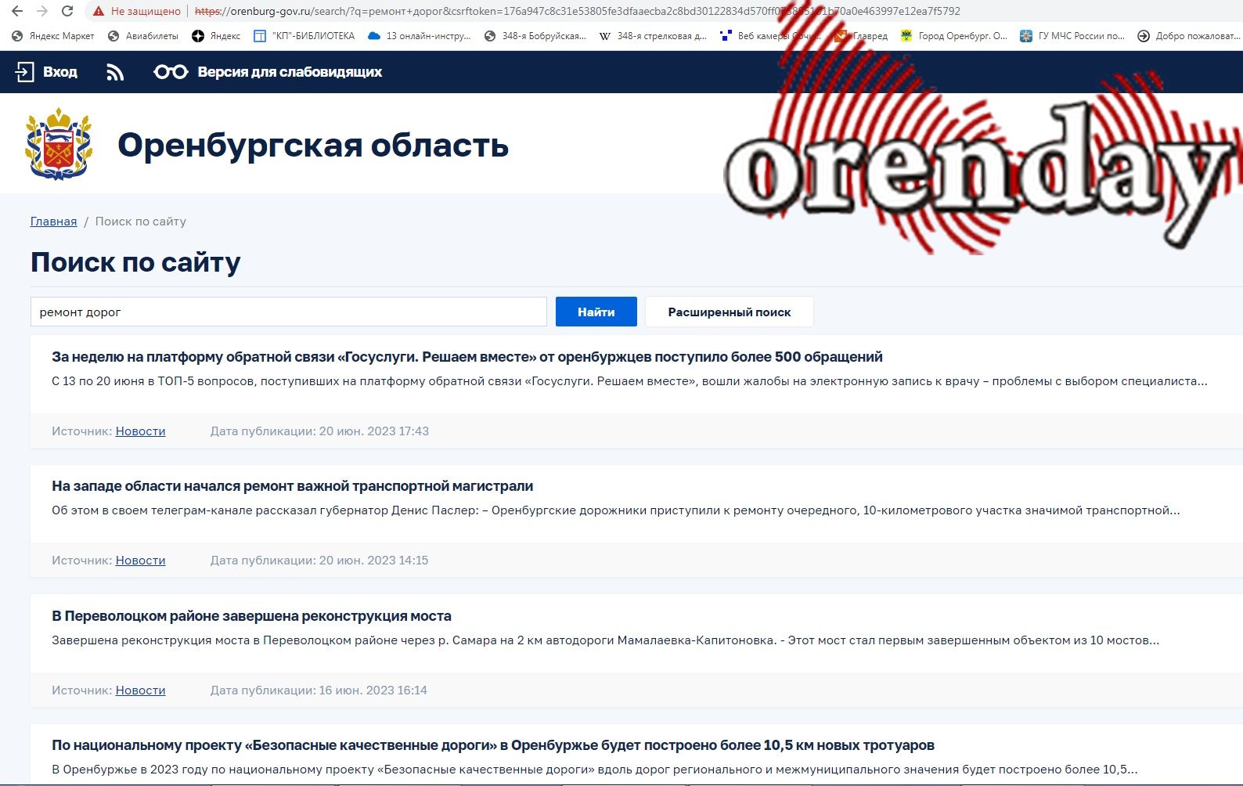Image resolution: width=1243 pixels, height=786 pixels.
Task: Click the 'Не защищено' security warning icon
Action: [x=99, y=11]
